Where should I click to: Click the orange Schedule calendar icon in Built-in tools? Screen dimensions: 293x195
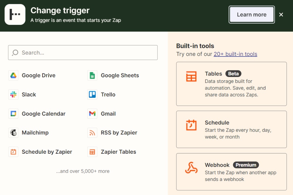coord(191,125)
